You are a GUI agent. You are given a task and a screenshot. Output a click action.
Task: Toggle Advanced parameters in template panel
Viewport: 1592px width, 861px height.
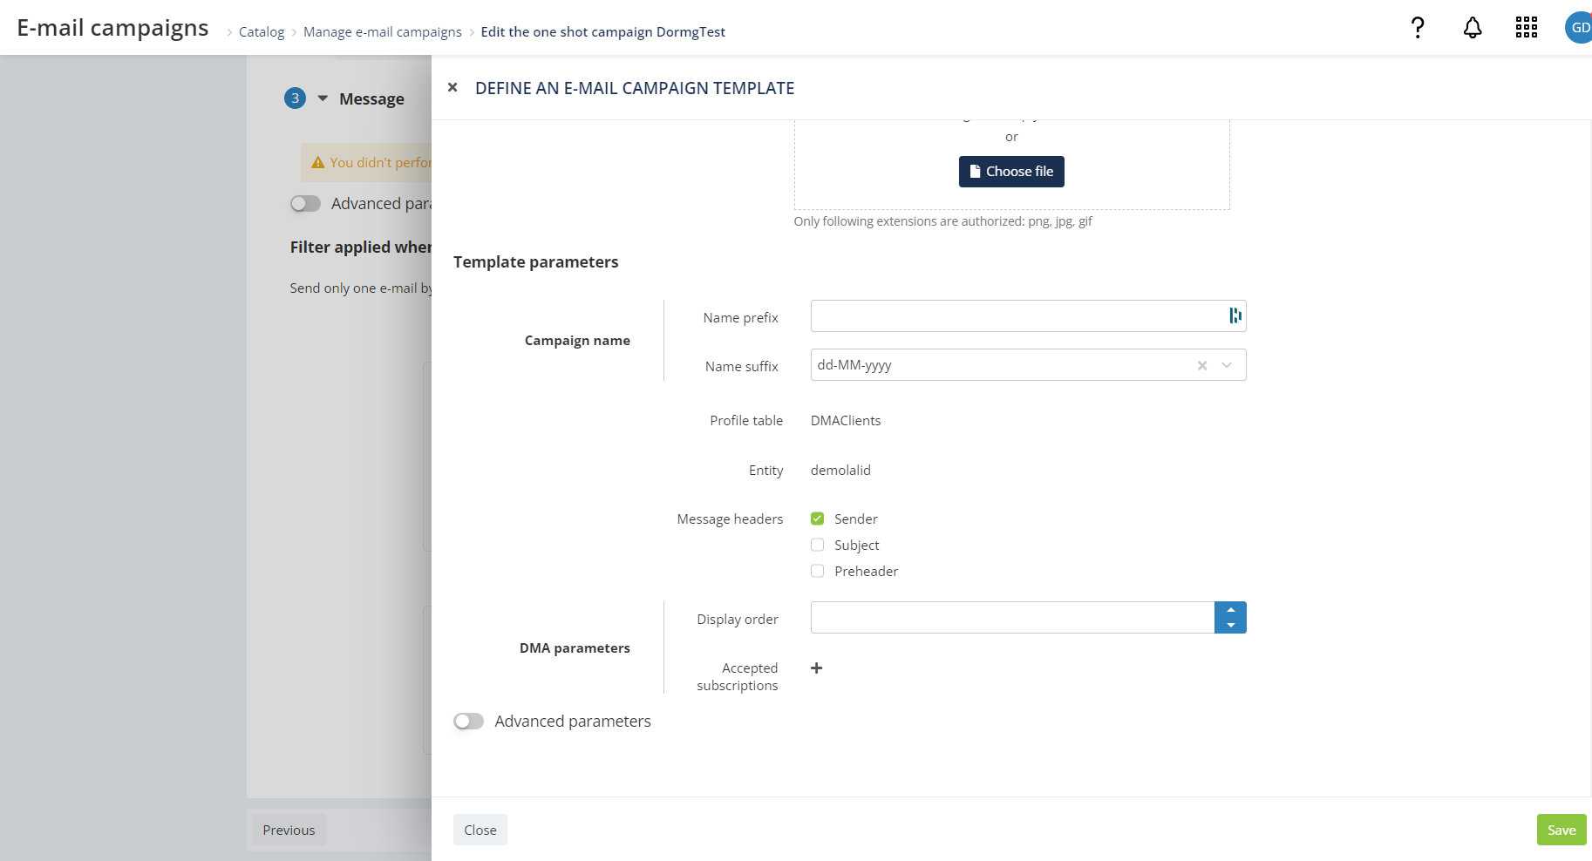tap(468, 722)
